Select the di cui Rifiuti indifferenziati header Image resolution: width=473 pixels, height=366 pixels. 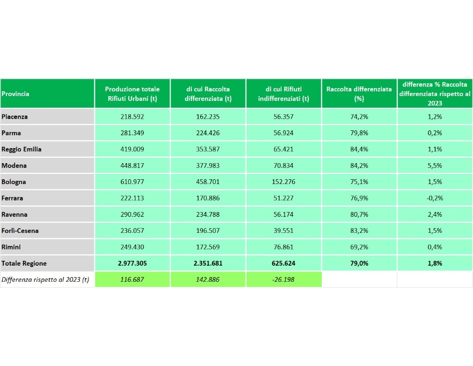pyautogui.click(x=283, y=93)
